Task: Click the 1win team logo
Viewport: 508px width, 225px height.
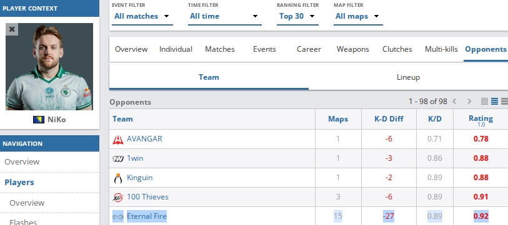Action: pos(118,159)
